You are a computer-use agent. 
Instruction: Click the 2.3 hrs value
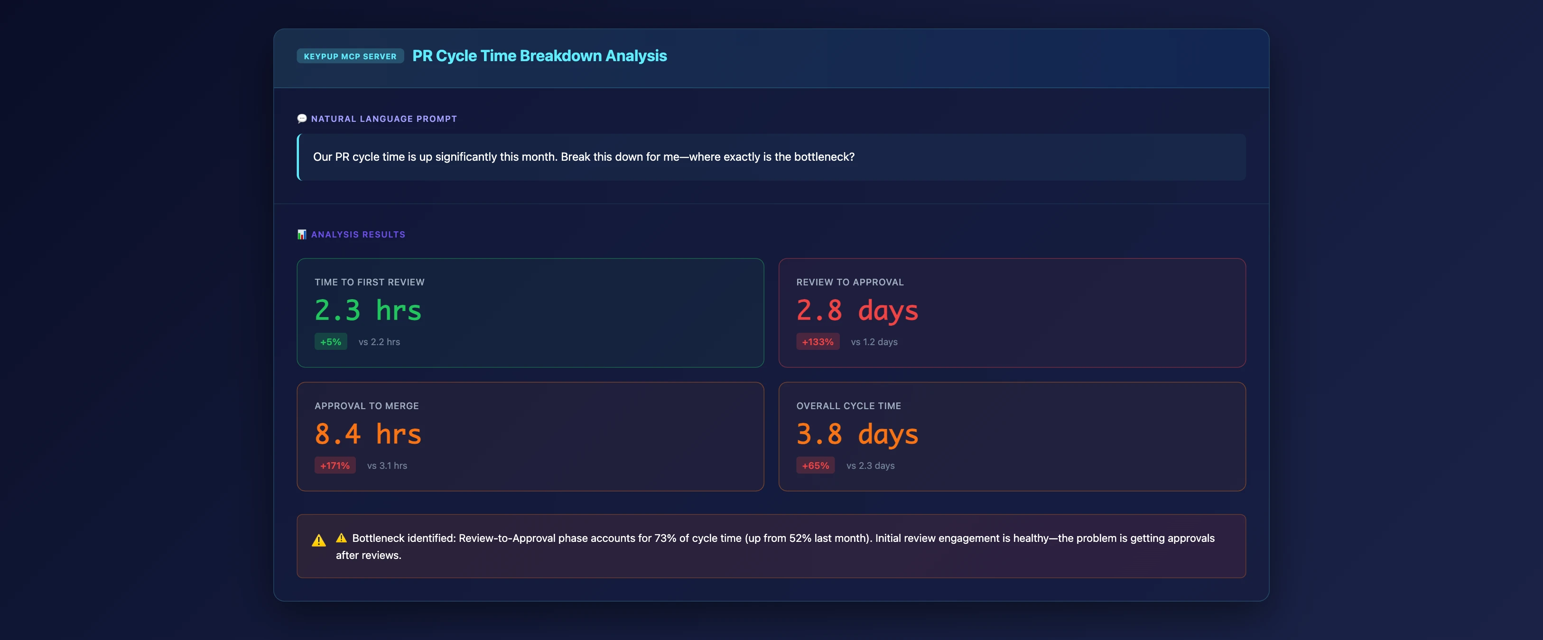[x=368, y=310]
